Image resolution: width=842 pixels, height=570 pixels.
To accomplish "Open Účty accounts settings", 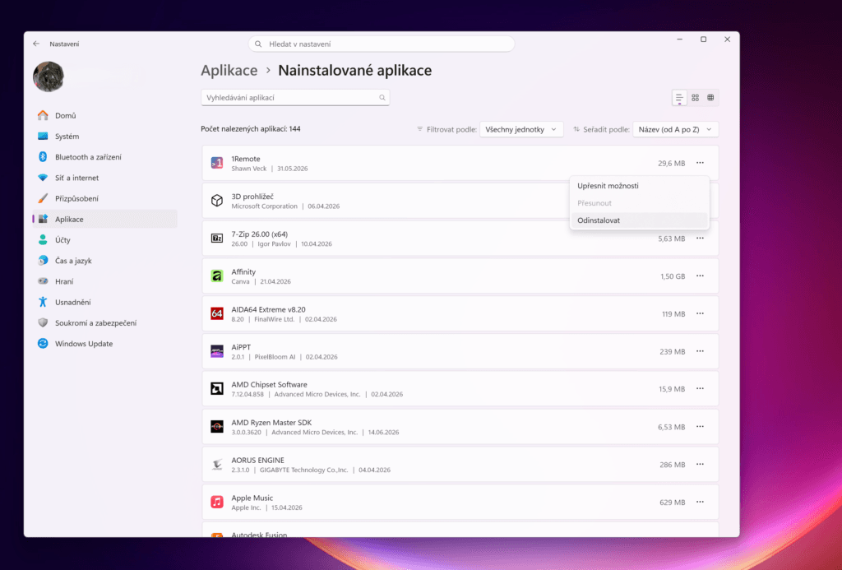I will (104, 240).
